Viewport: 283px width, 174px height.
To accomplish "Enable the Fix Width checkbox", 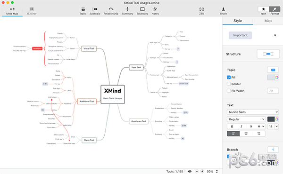I will [x=229, y=91].
